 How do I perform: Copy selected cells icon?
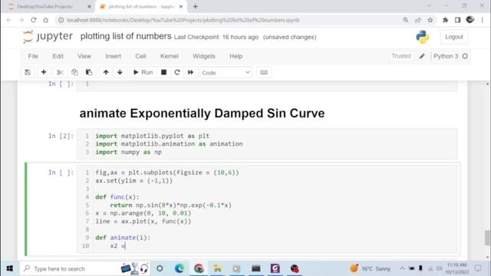pos(74,72)
